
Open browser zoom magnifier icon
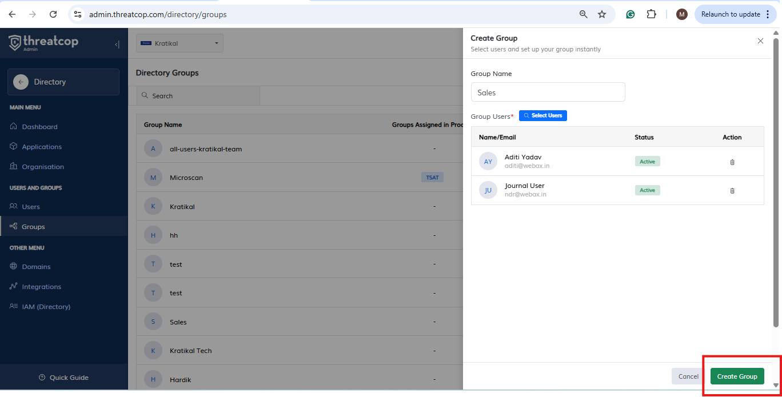584,14
